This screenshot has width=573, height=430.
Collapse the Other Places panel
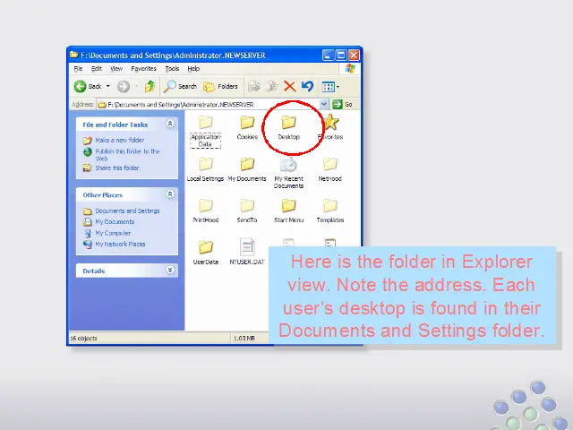pyautogui.click(x=170, y=194)
